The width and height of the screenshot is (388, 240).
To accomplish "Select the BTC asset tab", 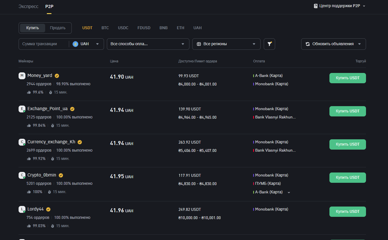I will pyautogui.click(x=105, y=28).
